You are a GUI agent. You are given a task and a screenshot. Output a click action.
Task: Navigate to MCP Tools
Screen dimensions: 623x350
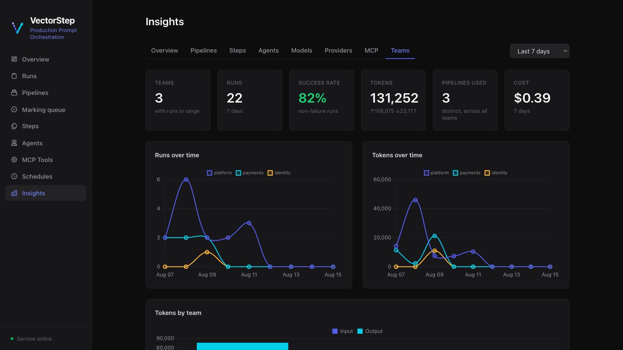click(x=45, y=159)
